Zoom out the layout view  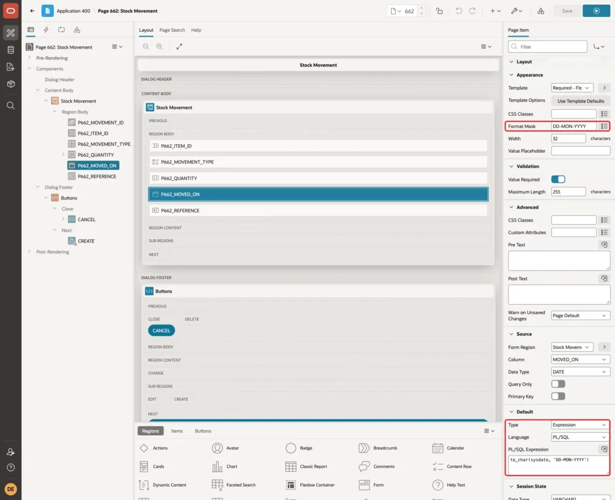pos(146,47)
